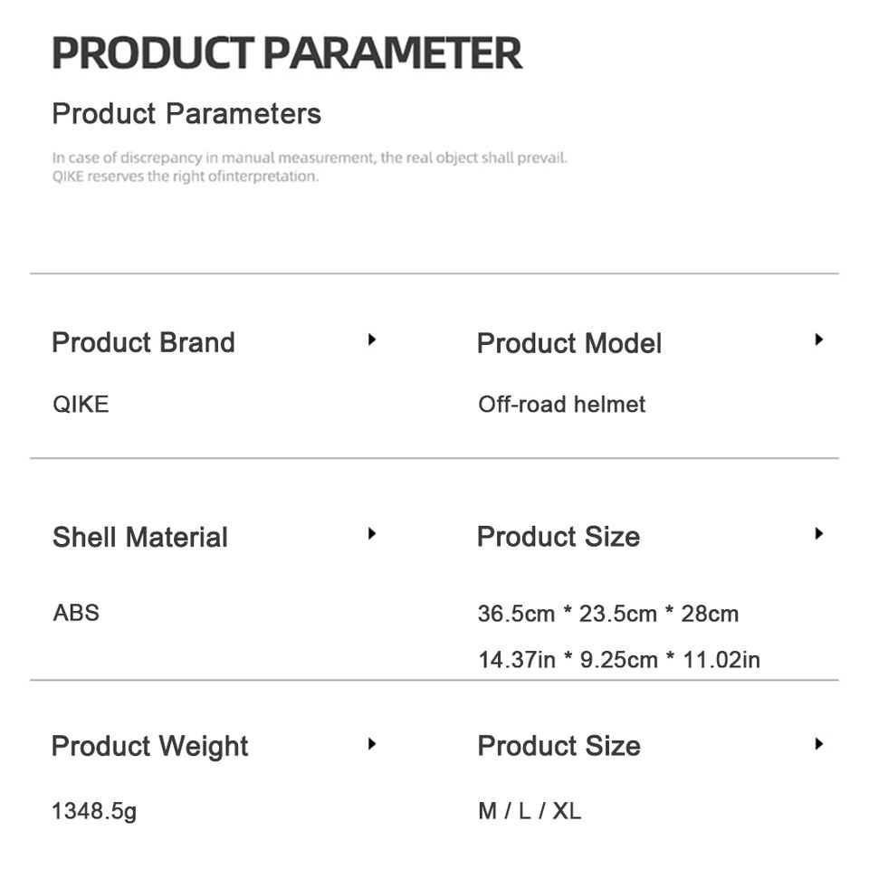Viewport: 869px width, 869px height.
Task: Toggle the arrow beside Product Weight
Action: point(371,744)
